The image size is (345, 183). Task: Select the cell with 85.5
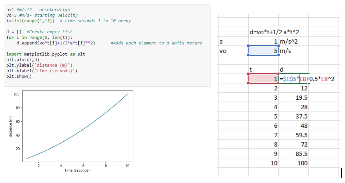(294, 154)
